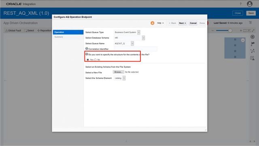This screenshot has height=146, width=259.
Task: Click the Next button
Action: point(183,23)
